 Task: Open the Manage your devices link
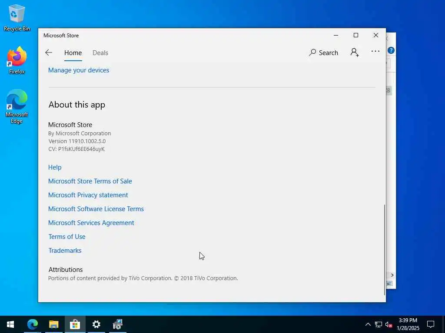click(79, 70)
